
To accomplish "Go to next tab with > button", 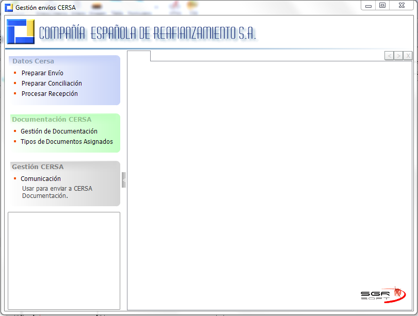I will click(398, 56).
